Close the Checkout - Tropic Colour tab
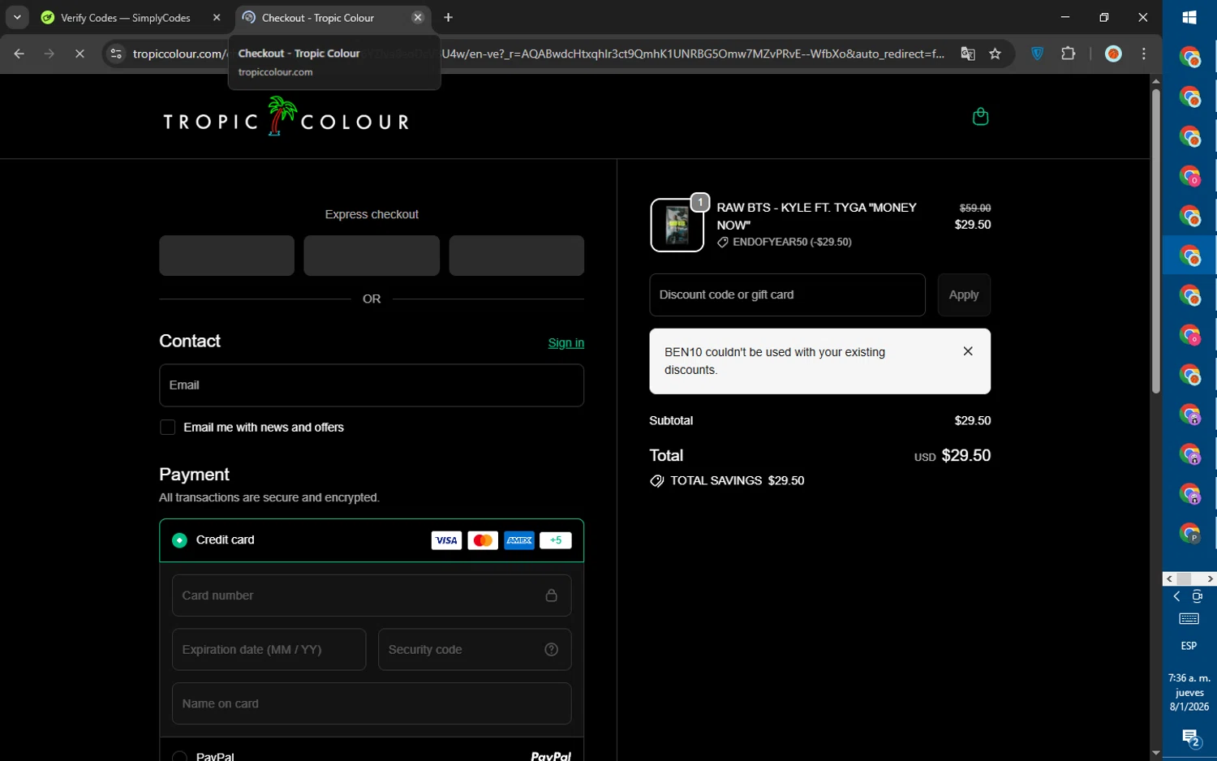 (418, 18)
